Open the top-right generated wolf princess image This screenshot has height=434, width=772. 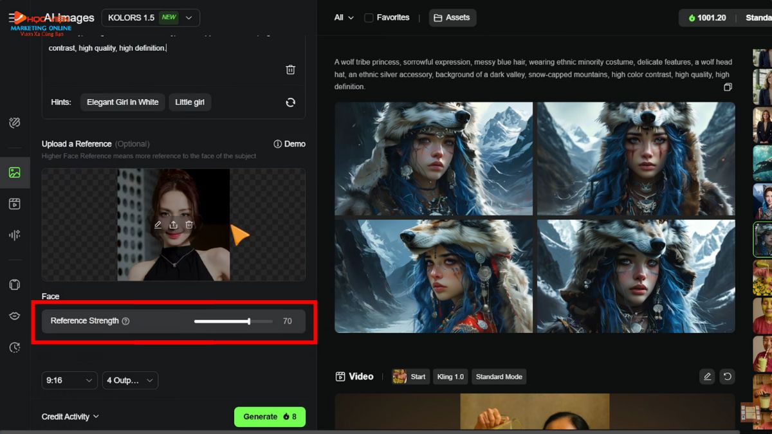tap(636, 158)
